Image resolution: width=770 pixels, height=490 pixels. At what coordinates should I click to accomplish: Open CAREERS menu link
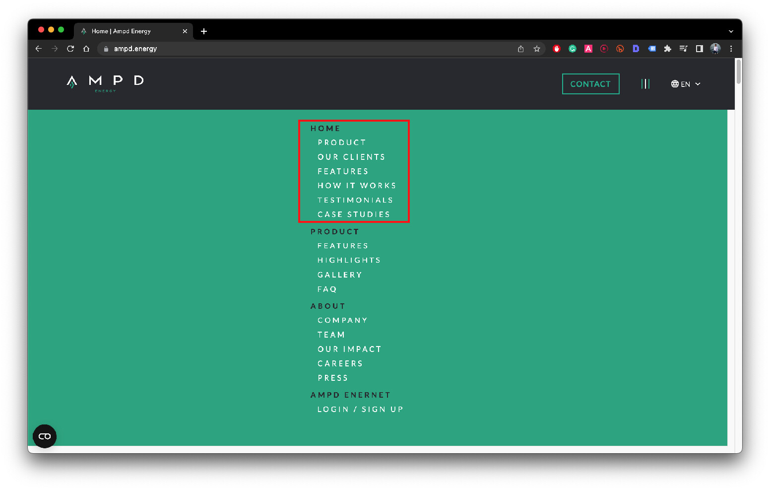(x=340, y=363)
